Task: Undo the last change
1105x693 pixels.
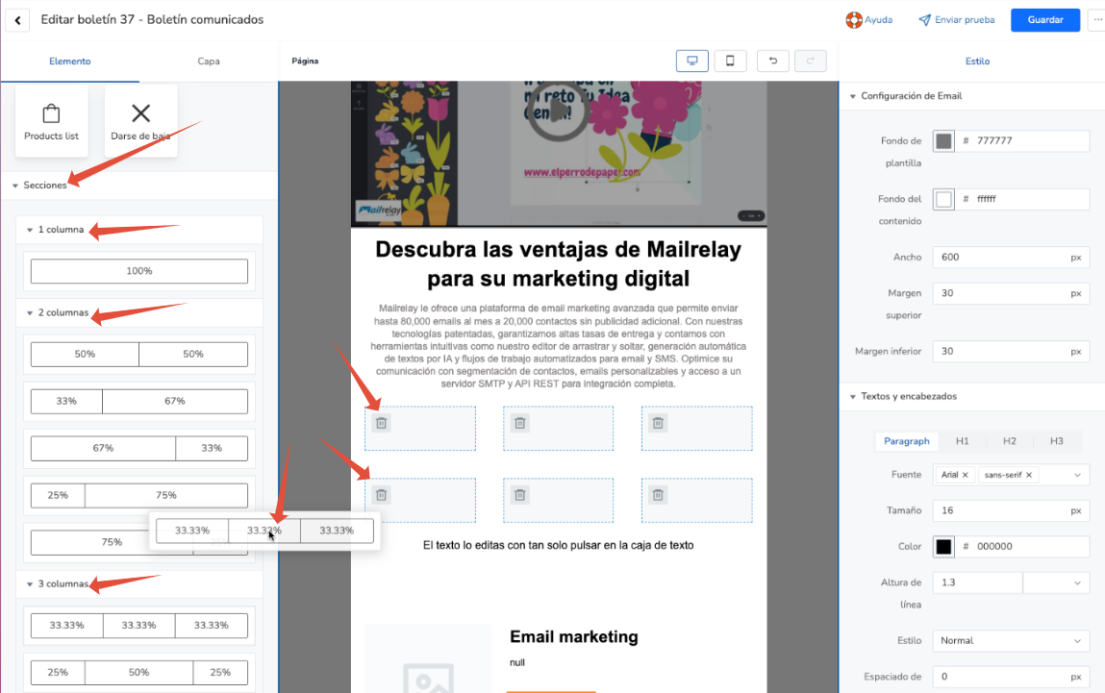Action: click(773, 61)
